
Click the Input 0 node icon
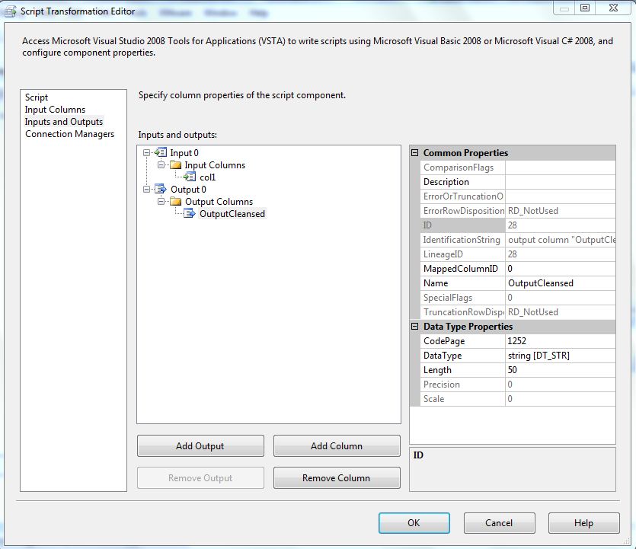coord(161,153)
